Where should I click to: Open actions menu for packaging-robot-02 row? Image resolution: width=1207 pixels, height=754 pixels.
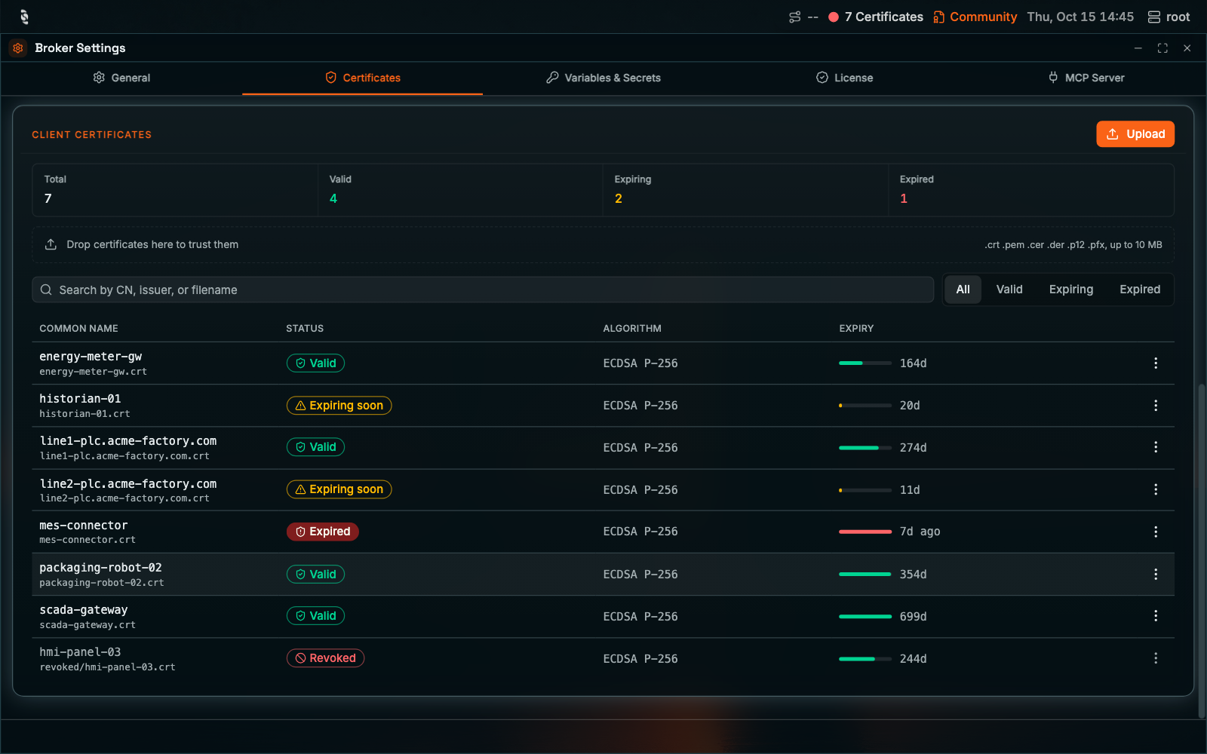(1155, 575)
